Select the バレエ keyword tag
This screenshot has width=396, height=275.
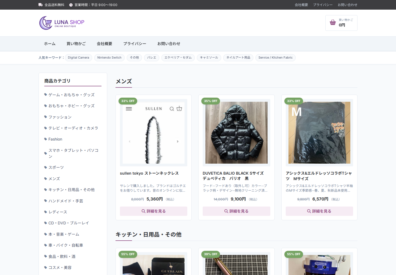[152, 57]
